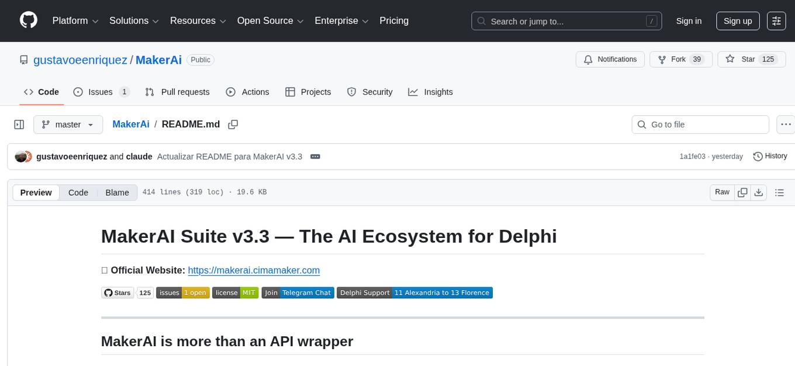
Task: Open the master branch dropdown
Action: (x=68, y=125)
